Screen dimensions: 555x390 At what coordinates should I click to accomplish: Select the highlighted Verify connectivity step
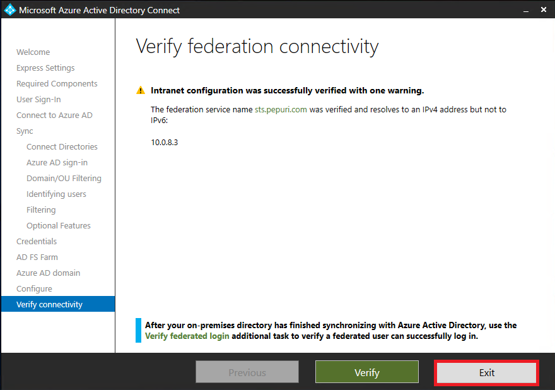[58, 304]
